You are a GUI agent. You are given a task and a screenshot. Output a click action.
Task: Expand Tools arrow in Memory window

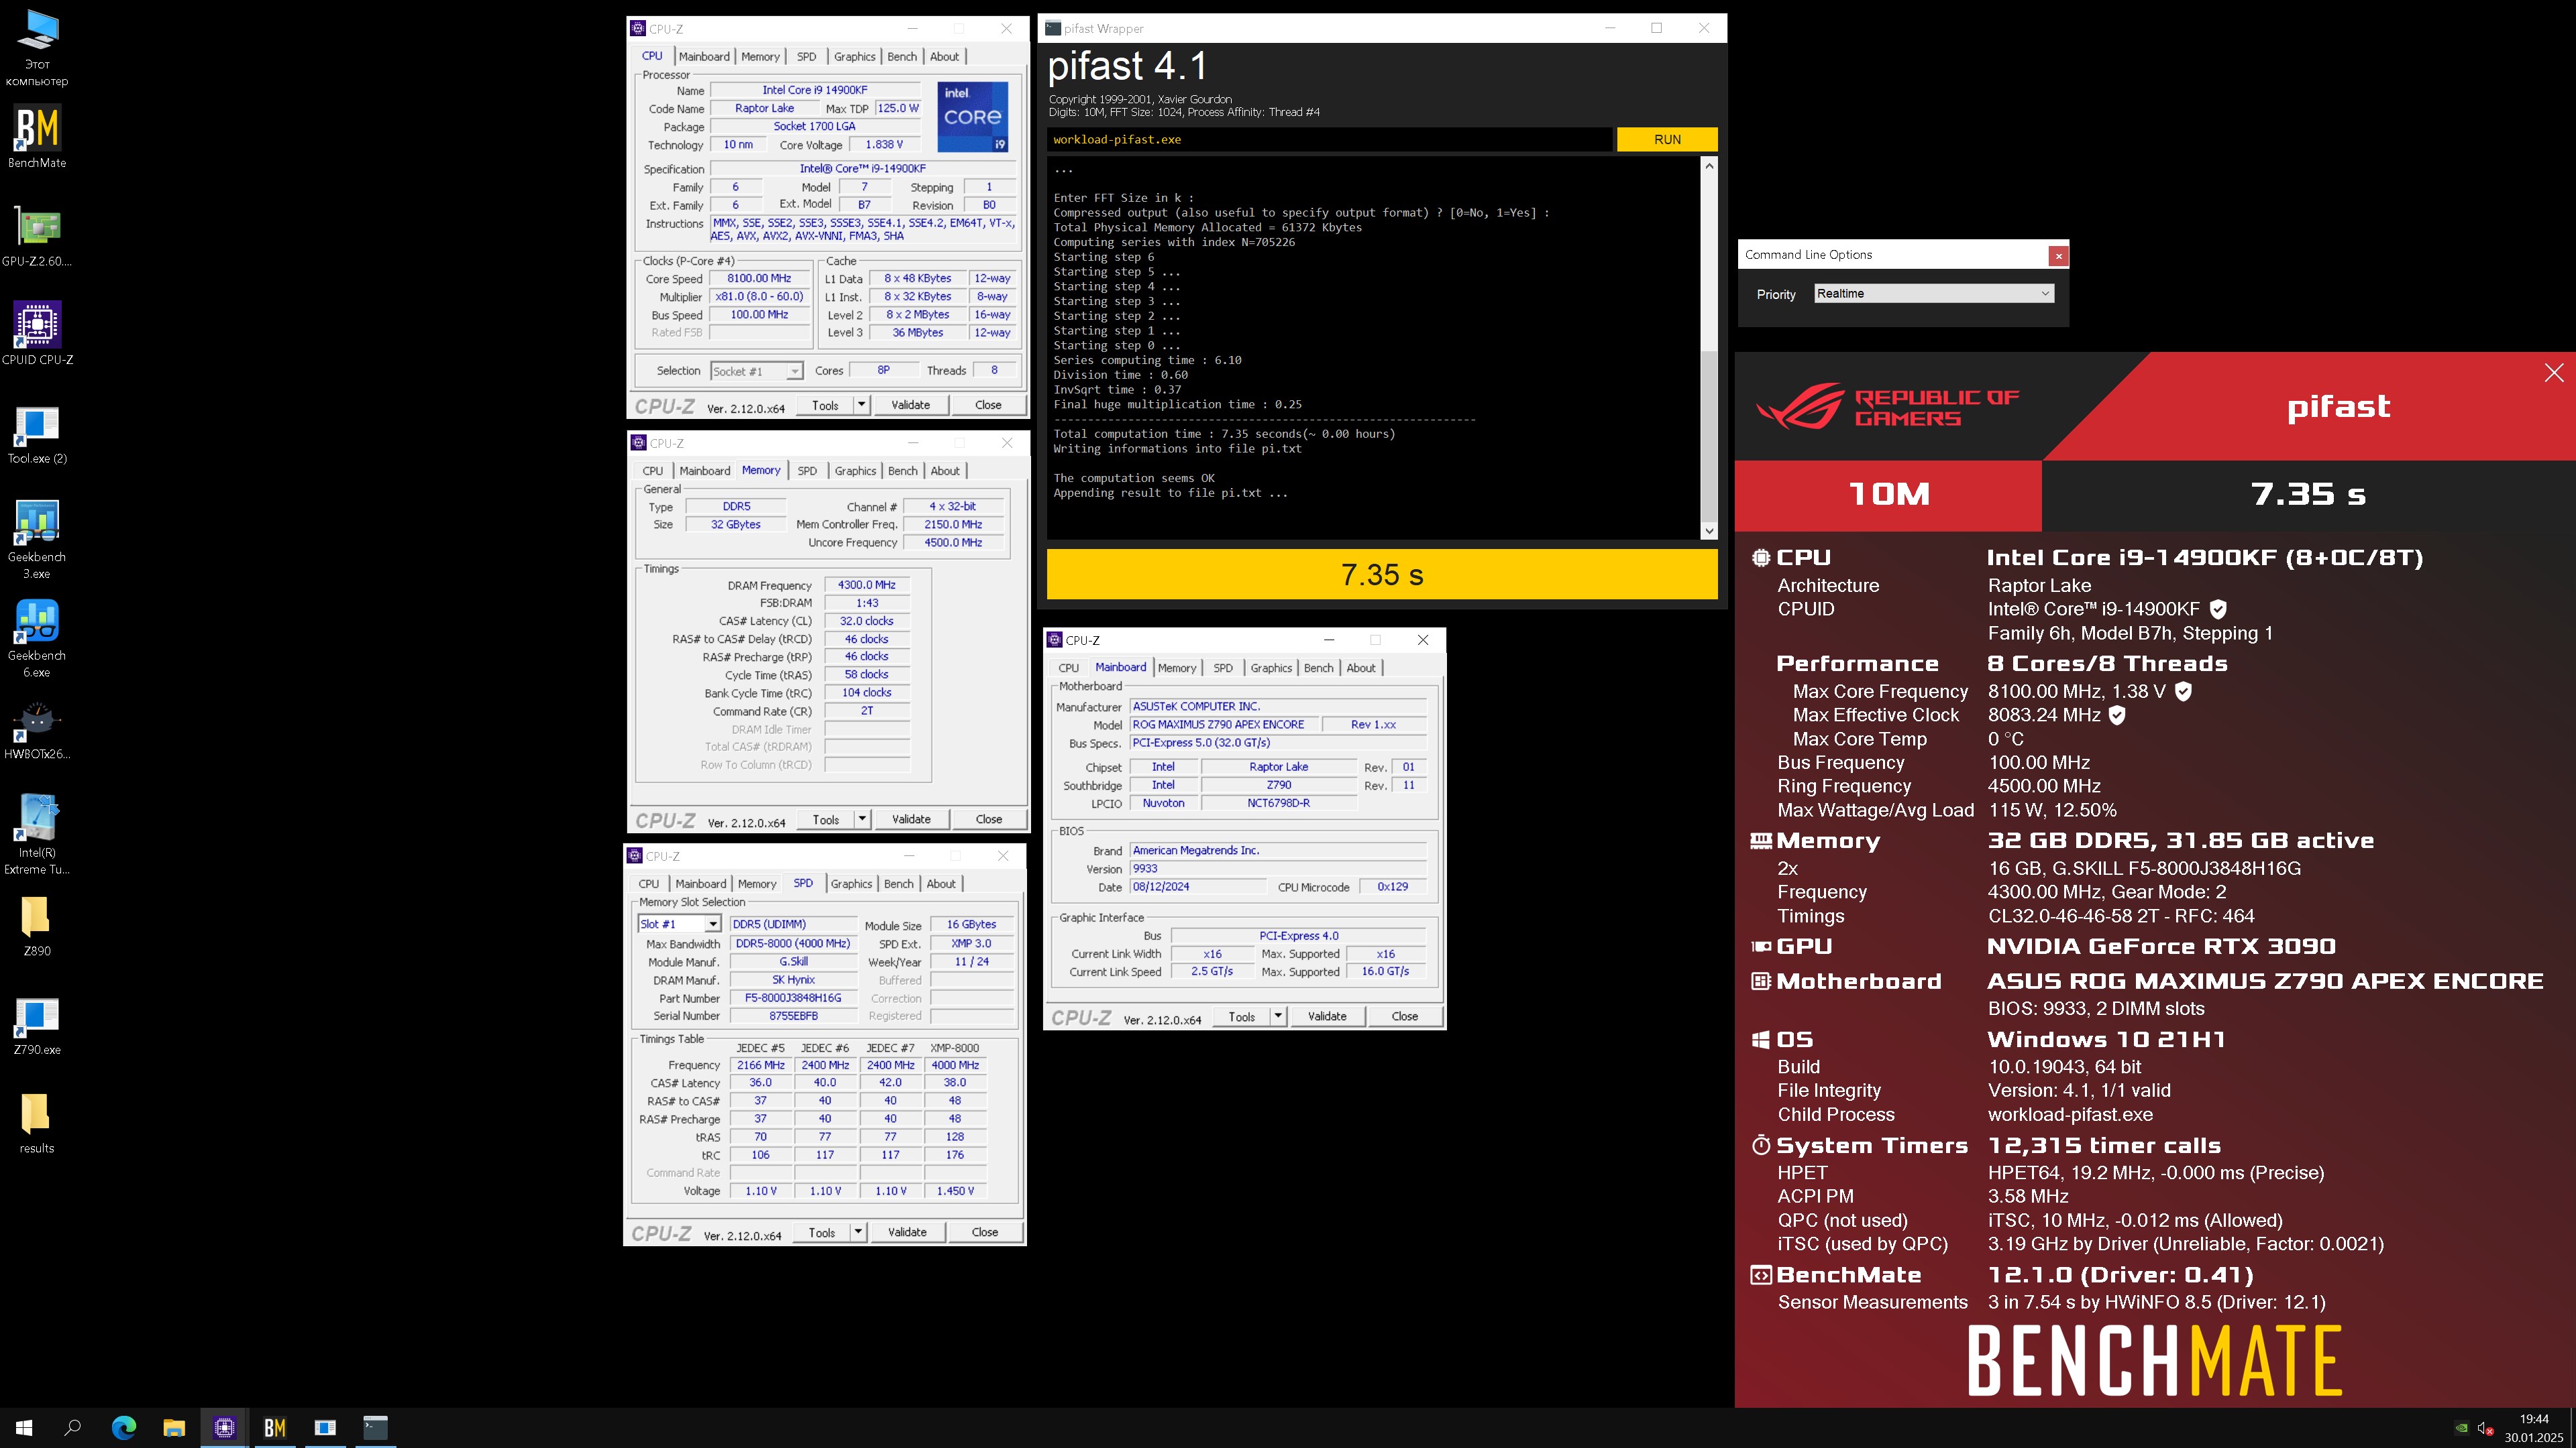pyautogui.click(x=862, y=819)
